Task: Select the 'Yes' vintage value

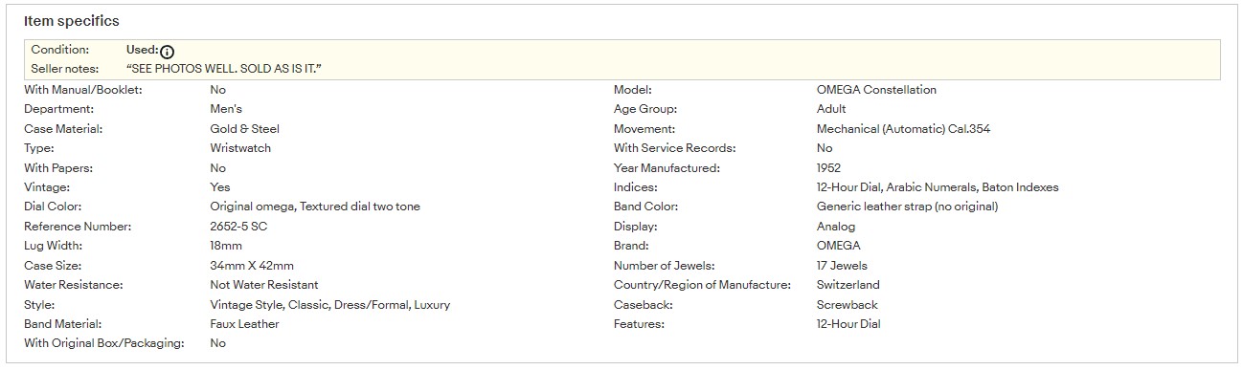Action: pos(220,187)
